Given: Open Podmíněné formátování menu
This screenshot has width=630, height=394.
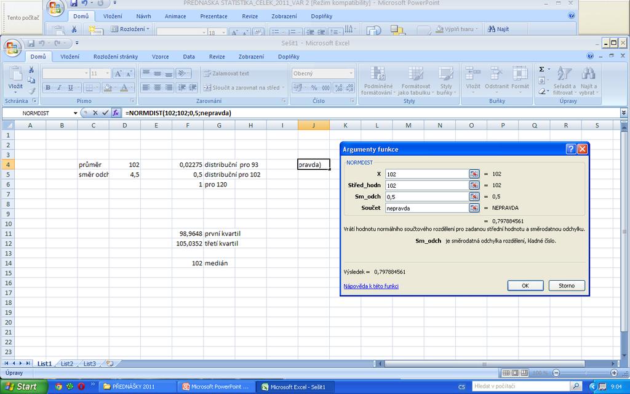Looking at the screenshot, I should [378, 81].
